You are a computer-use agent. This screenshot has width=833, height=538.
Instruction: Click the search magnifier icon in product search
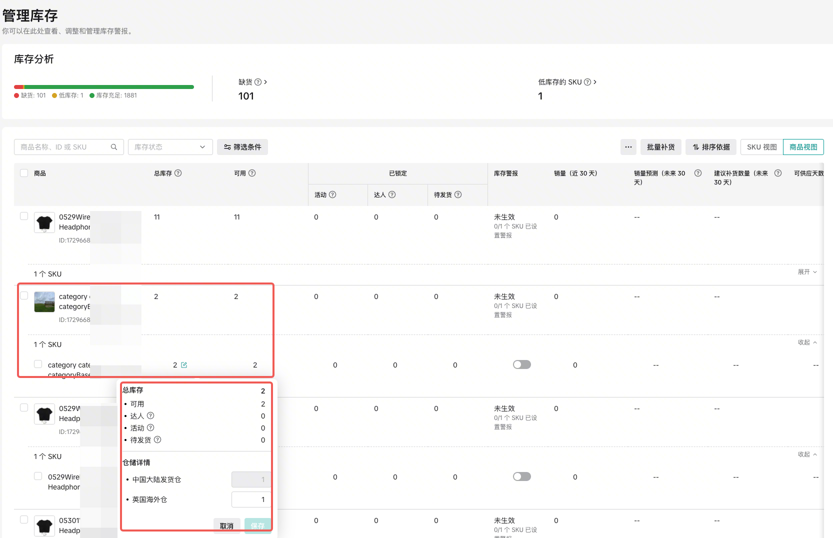pyautogui.click(x=114, y=147)
